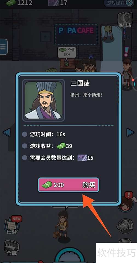The height and width of the screenshot is (263, 137).
Task: Open the 连锁店 map icon
Action: click(125, 20)
